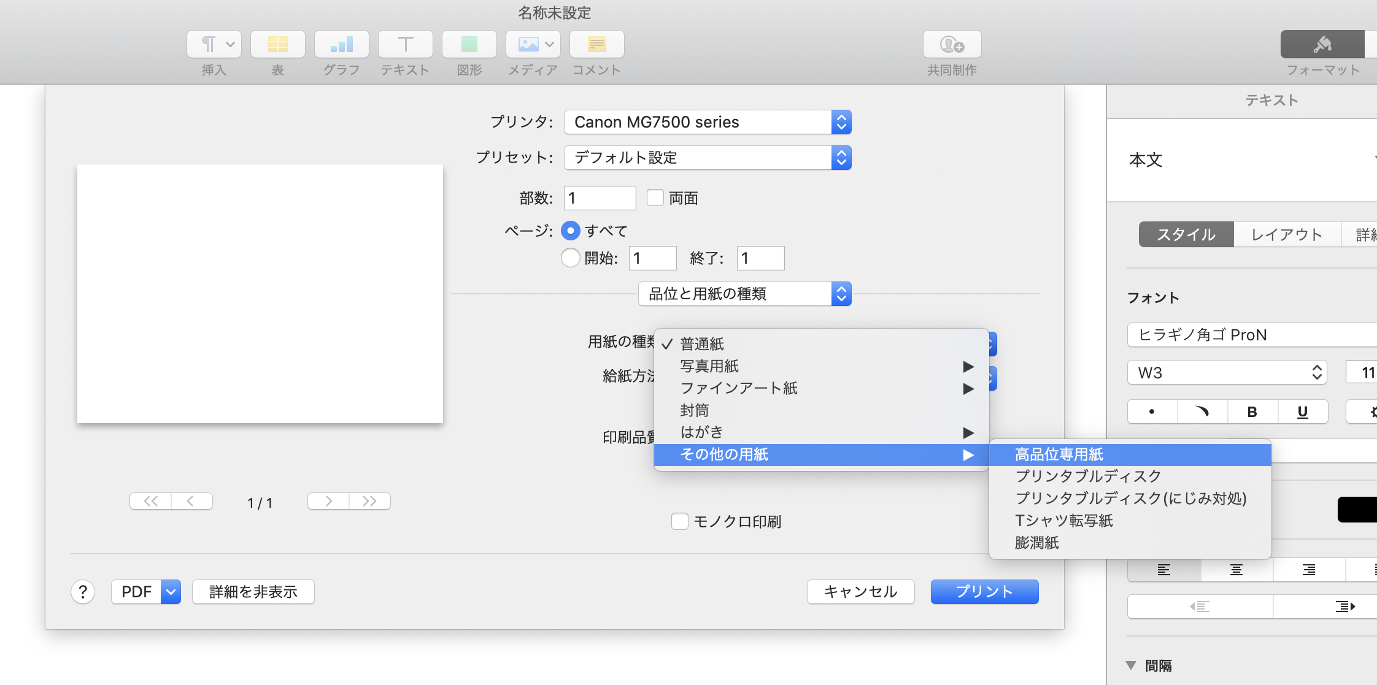Select the page range start (開始) radio button
The height and width of the screenshot is (685, 1377).
point(571,258)
